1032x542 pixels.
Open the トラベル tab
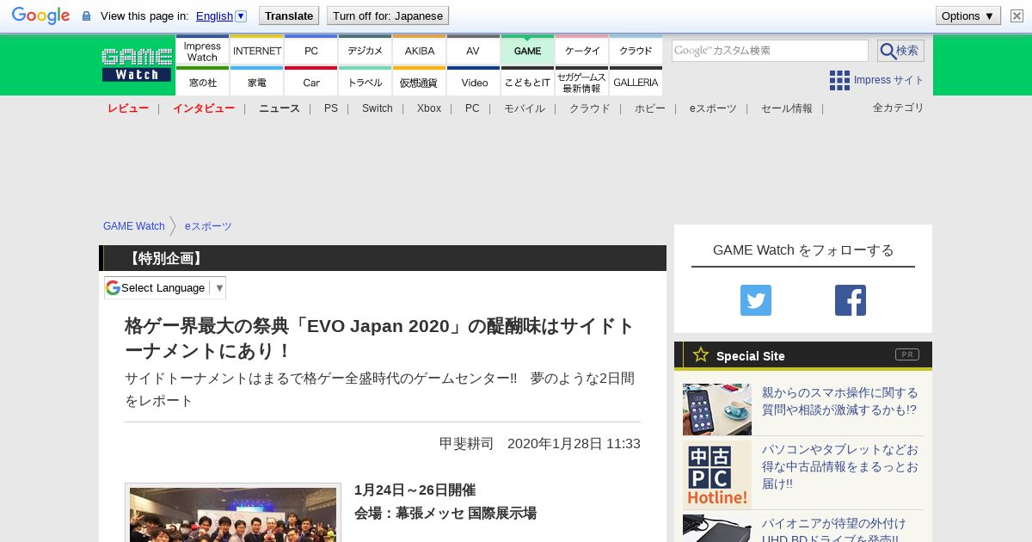click(x=365, y=82)
